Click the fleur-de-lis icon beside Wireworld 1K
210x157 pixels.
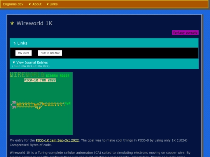pyautogui.click(x=12, y=23)
